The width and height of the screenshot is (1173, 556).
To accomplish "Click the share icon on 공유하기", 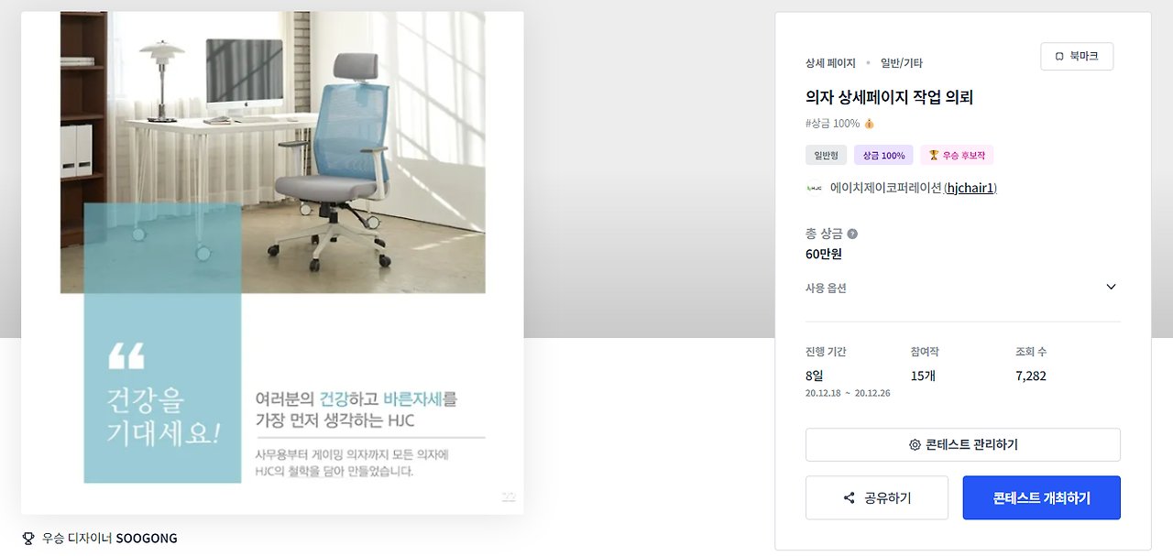I will [x=849, y=498].
